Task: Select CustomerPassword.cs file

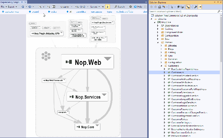Action: tap(182, 109)
